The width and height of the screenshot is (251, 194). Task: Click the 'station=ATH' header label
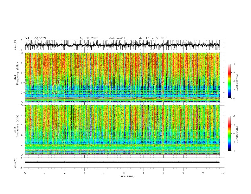click(x=118, y=38)
